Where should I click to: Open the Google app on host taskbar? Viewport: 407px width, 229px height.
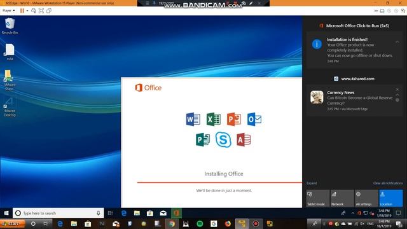(x=214, y=223)
